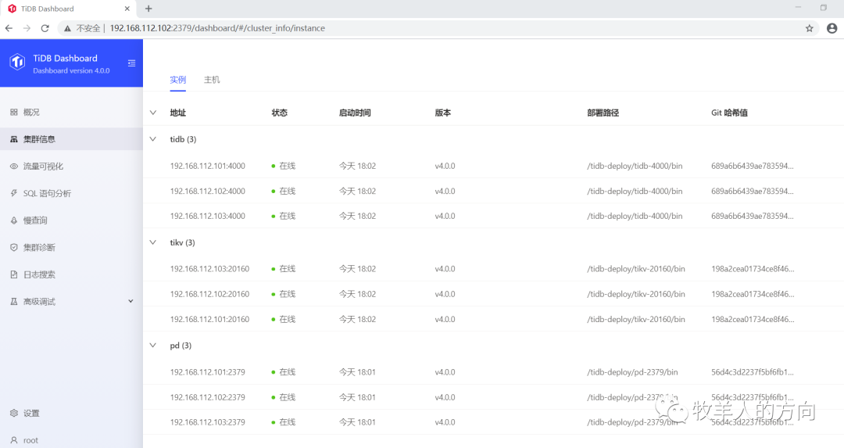The height and width of the screenshot is (448, 844).
Task: Bookmark the page with the star icon
Action: (809, 28)
